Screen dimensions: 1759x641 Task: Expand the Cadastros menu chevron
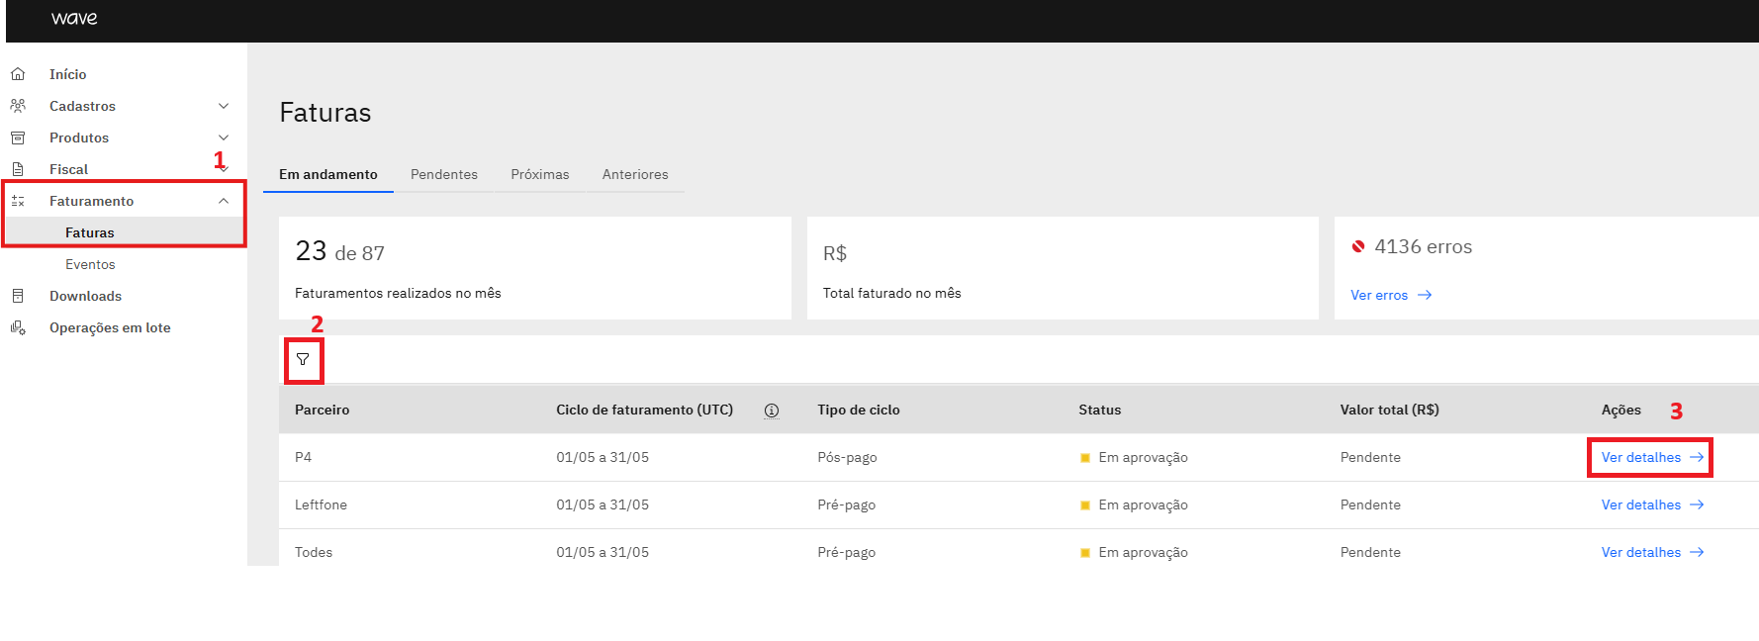coord(224,106)
